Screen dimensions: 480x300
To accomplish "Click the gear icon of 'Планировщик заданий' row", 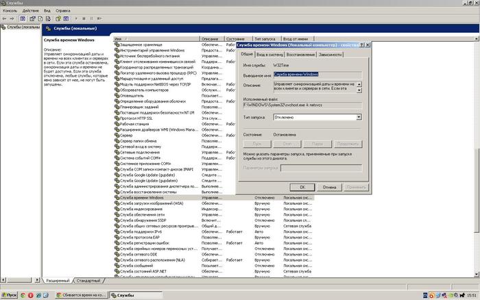I will coord(117,107).
